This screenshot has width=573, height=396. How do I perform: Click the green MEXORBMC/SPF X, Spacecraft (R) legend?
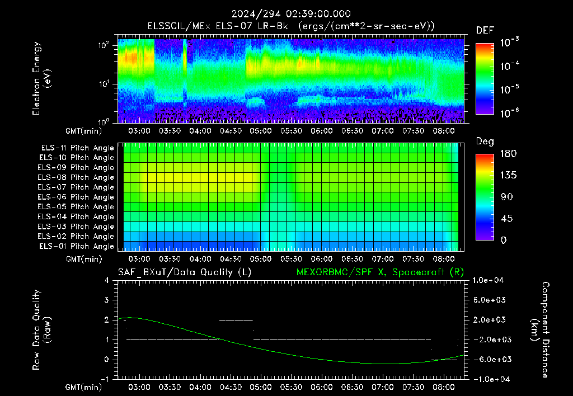click(x=380, y=272)
